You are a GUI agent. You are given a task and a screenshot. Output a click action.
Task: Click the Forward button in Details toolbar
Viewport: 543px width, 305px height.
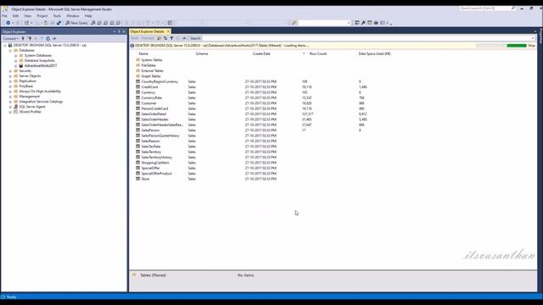point(148,38)
